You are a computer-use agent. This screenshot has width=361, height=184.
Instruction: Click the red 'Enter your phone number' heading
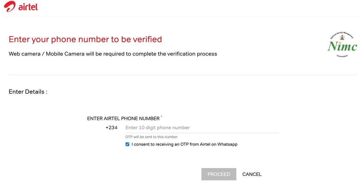[85, 39]
